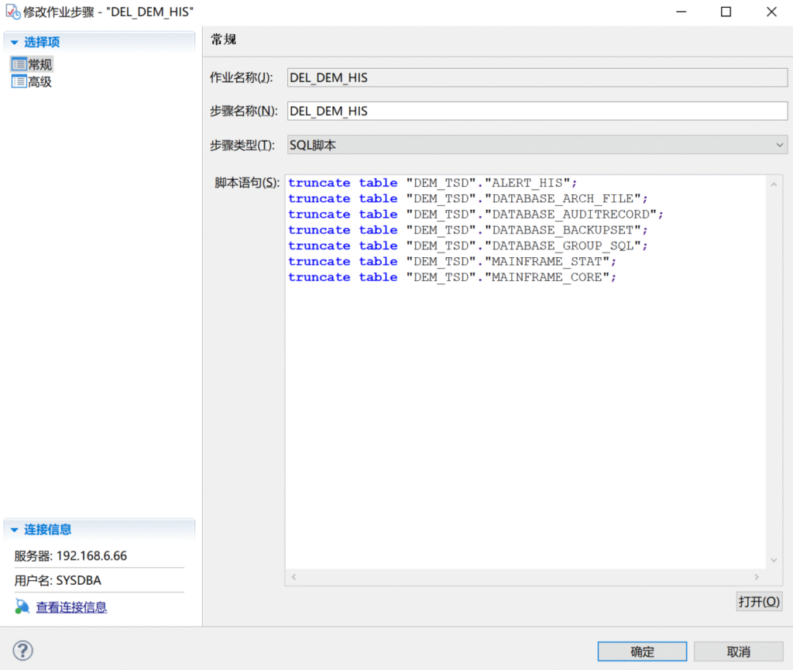Screen dimensions: 793x670
Task: Click the script editor's scroll down arrow
Action: pos(773,560)
